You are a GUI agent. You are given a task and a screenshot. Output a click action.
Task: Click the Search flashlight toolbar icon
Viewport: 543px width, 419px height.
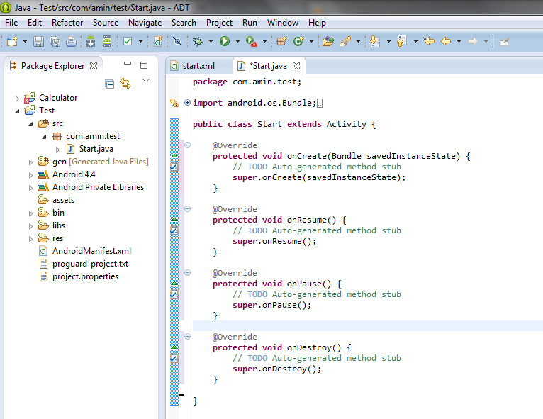point(345,41)
